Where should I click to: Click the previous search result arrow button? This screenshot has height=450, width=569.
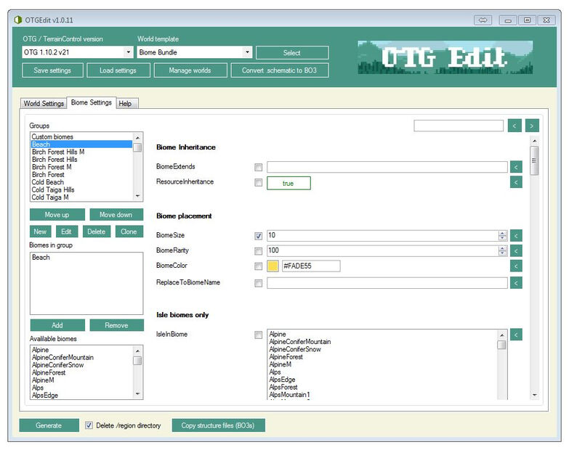click(514, 126)
